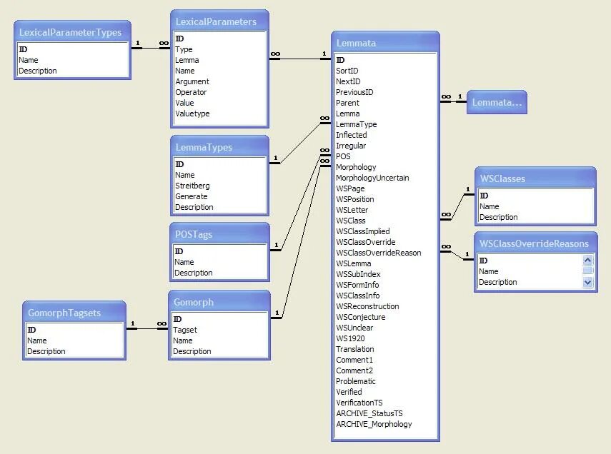
Task: Click the WSLemma field in Lemmata
Action: click(386, 263)
